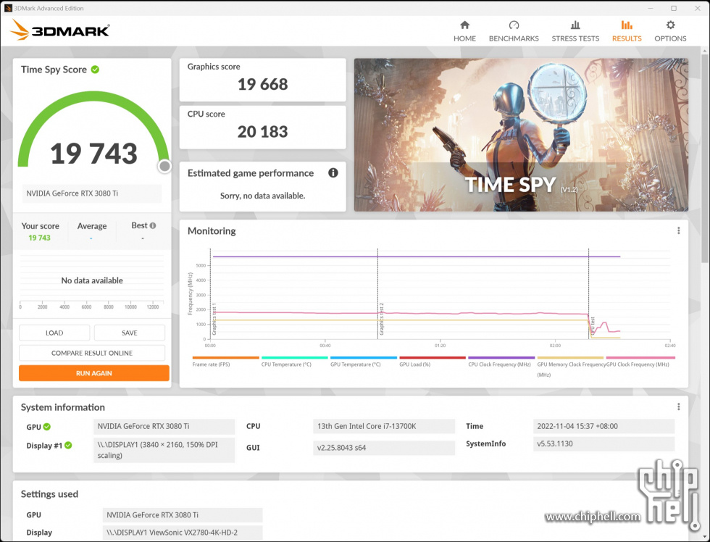Click COMPARE RESULT ONLINE button
710x542 pixels.
tap(92, 353)
